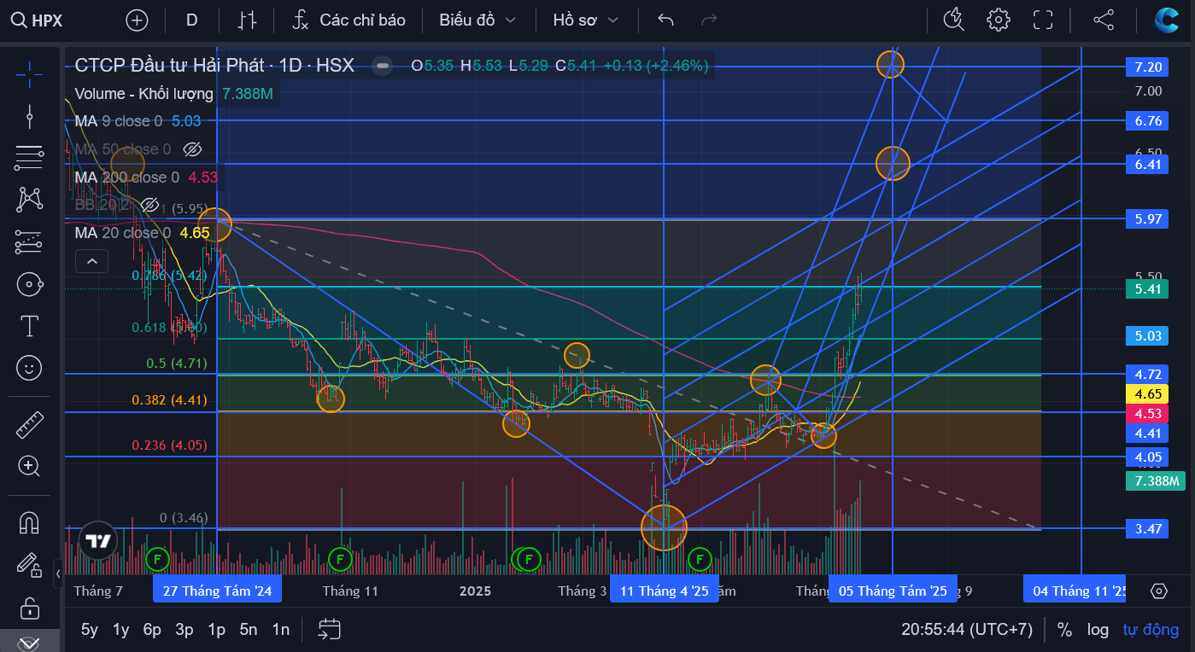The image size is (1195, 652).
Task: Click the 05 Tháng Tám '25 date marker
Action: 893,591
